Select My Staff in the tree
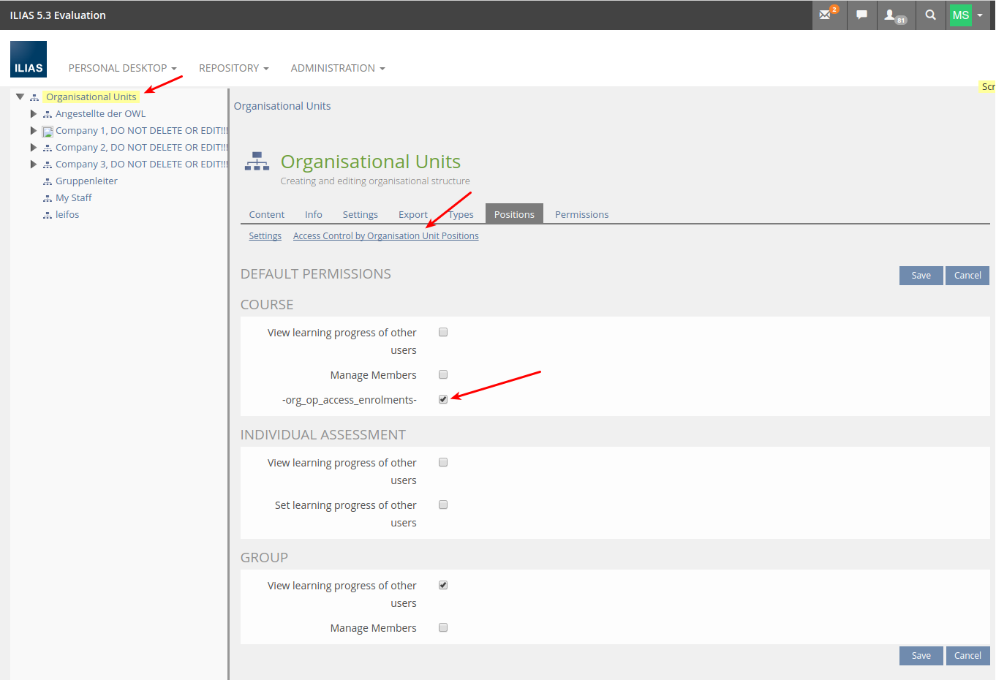Image resolution: width=996 pixels, height=680 pixels. click(73, 198)
